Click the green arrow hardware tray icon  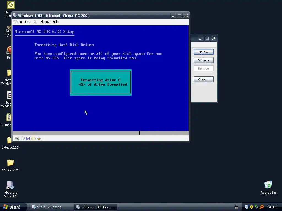click(256, 207)
